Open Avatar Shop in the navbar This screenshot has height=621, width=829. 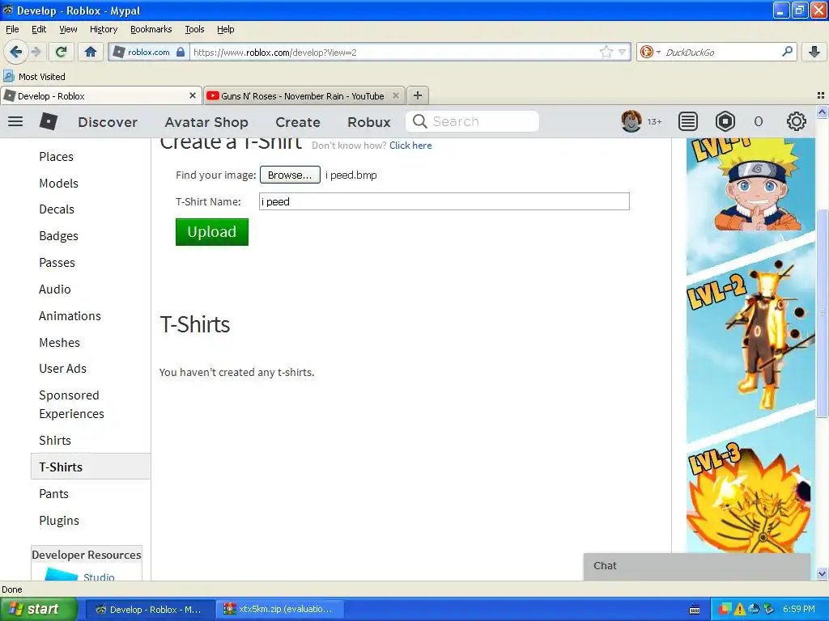pos(206,122)
